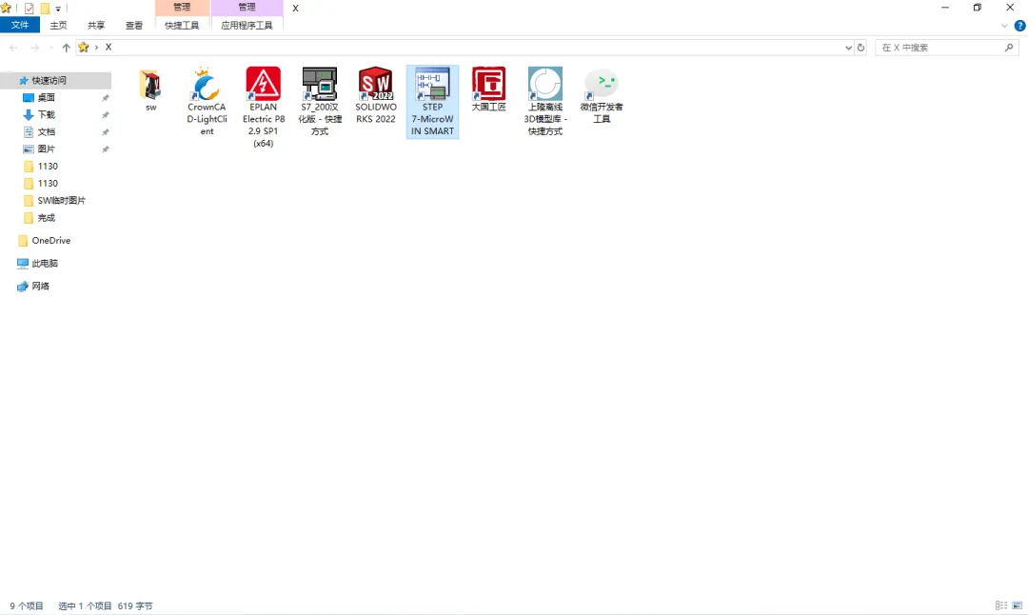Open 完成 folder in sidebar
Screen dimensions: 1028x615
click(x=46, y=217)
